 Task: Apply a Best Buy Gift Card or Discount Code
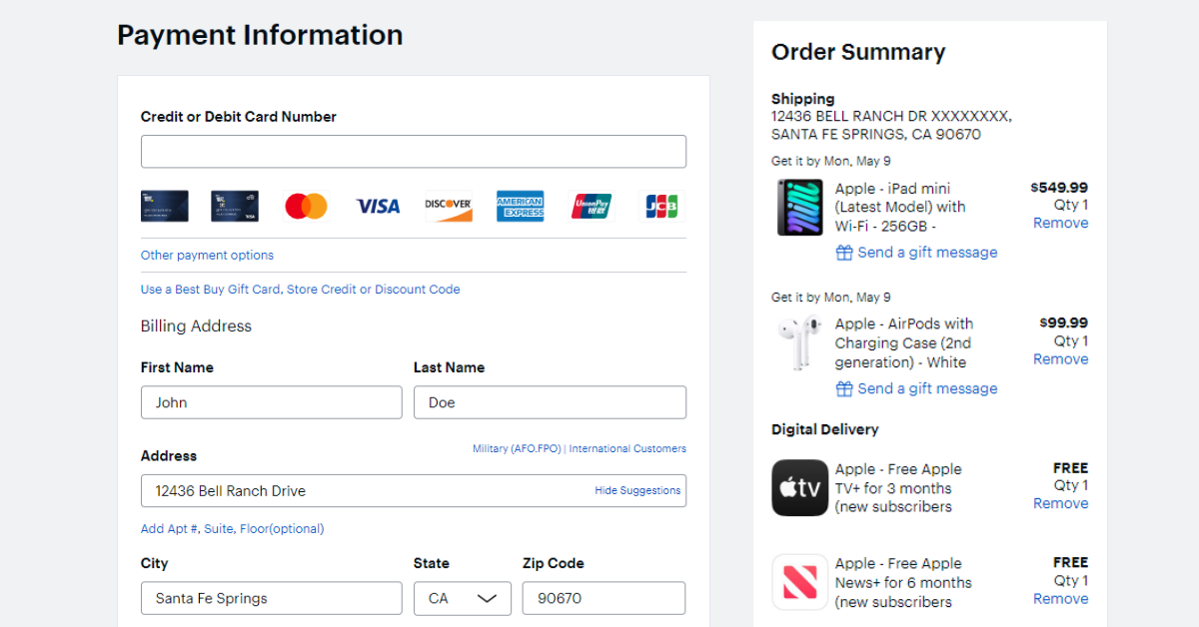tap(300, 289)
